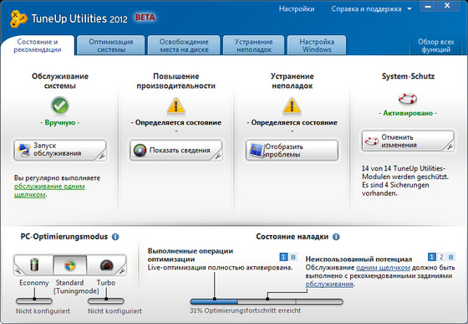Close the TuneUp Utilities window

tap(447, 6)
